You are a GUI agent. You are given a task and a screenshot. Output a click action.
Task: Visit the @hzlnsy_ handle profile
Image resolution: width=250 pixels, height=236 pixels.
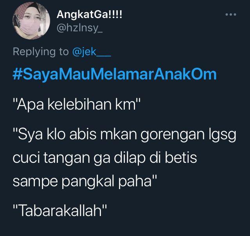click(x=79, y=28)
